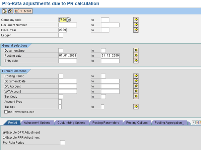Click Posting date 'to' field 31.12.2009
Screen dimensions: 201x150
(x=110, y=56)
